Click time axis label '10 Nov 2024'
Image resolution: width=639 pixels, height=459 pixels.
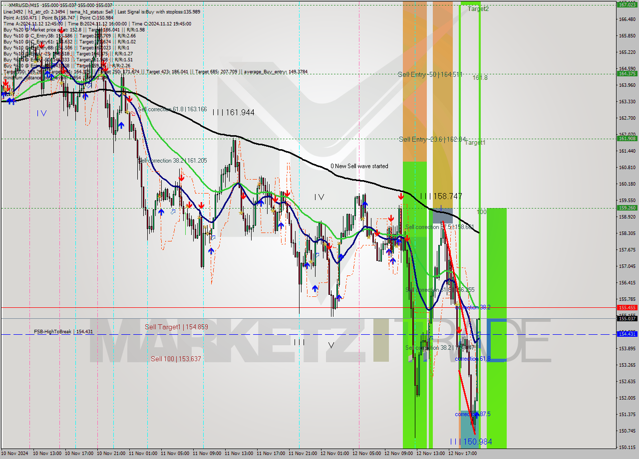[15, 454]
